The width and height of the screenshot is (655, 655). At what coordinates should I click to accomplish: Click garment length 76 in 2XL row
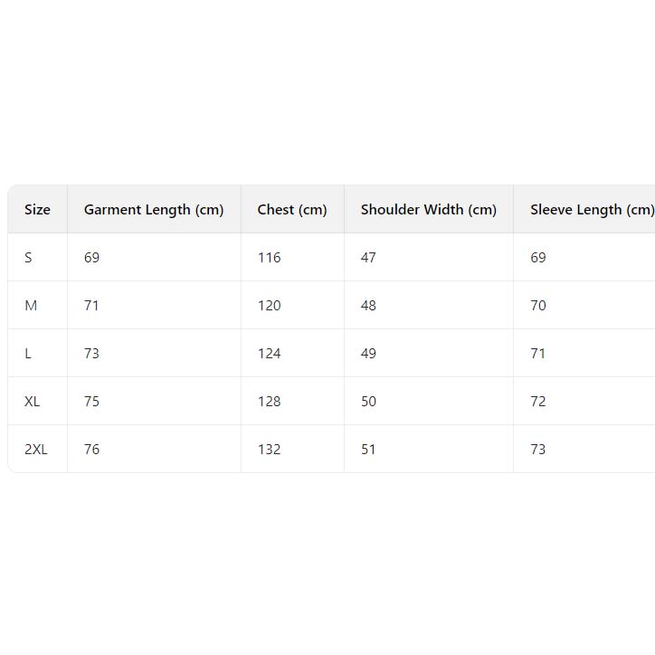pyautogui.click(x=91, y=450)
